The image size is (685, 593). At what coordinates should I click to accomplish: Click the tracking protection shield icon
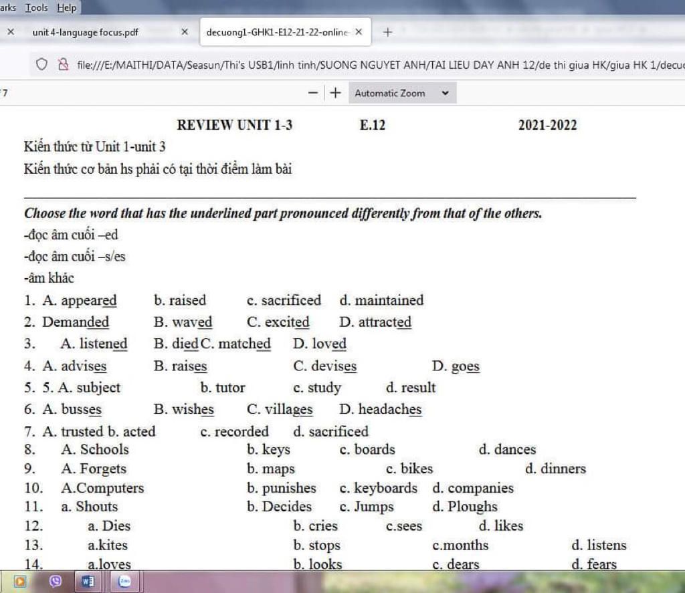[x=41, y=65]
